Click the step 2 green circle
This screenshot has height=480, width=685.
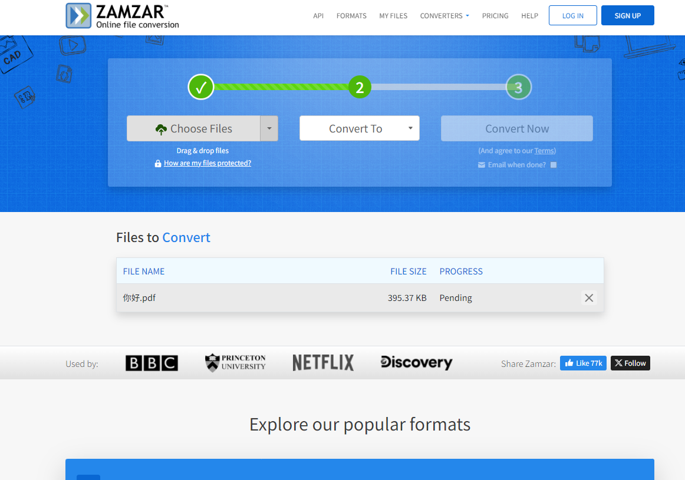click(360, 87)
